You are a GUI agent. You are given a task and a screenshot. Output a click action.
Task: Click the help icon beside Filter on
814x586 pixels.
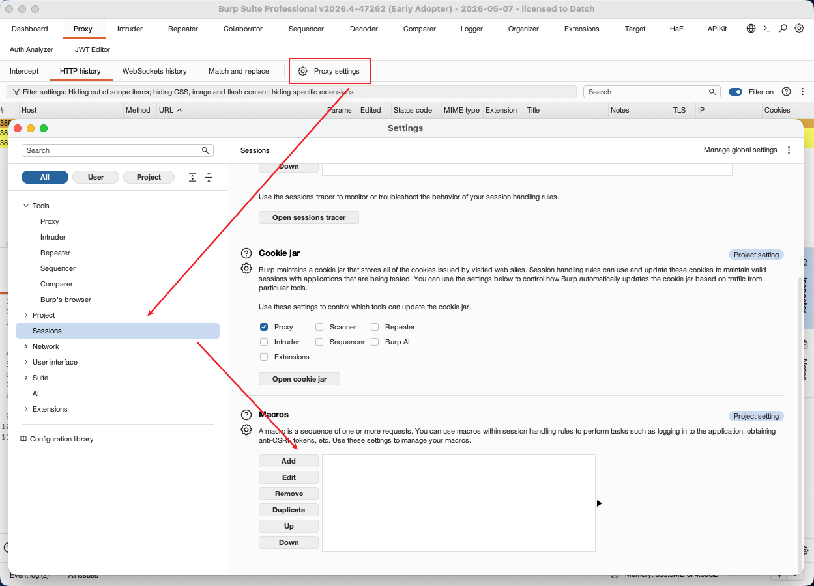pyautogui.click(x=786, y=92)
